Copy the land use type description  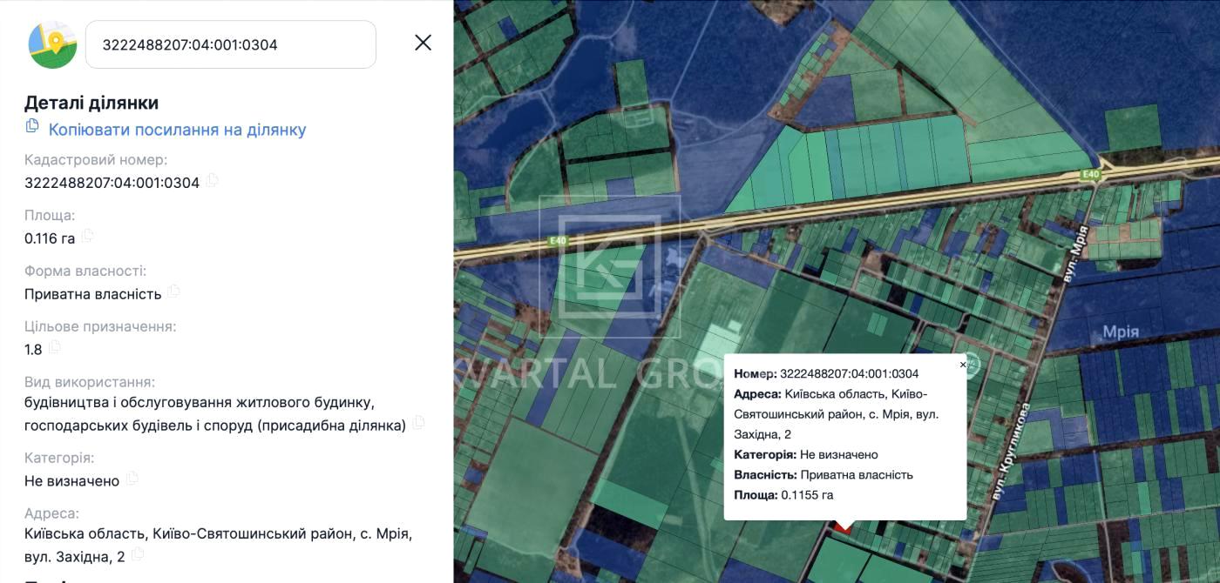[419, 423]
